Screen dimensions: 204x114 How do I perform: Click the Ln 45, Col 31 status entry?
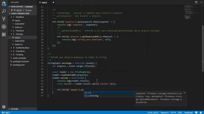click(153, 112)
